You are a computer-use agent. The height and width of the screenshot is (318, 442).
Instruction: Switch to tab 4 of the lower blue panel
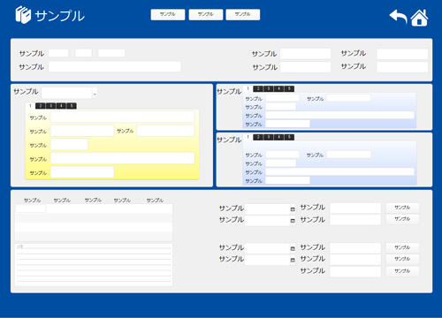click(278, 137)
